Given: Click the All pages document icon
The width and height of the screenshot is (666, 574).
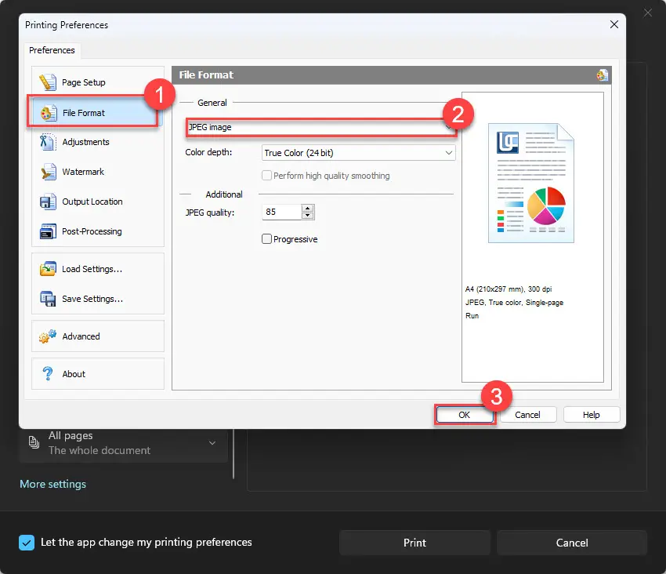Looking at the screenshot, I should (34, 442).
